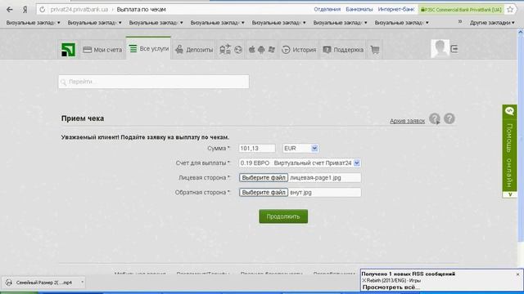Open the Все услуги tab
Image resolution: width=524 pixels, height=294 pixels.
coord(149,49)
